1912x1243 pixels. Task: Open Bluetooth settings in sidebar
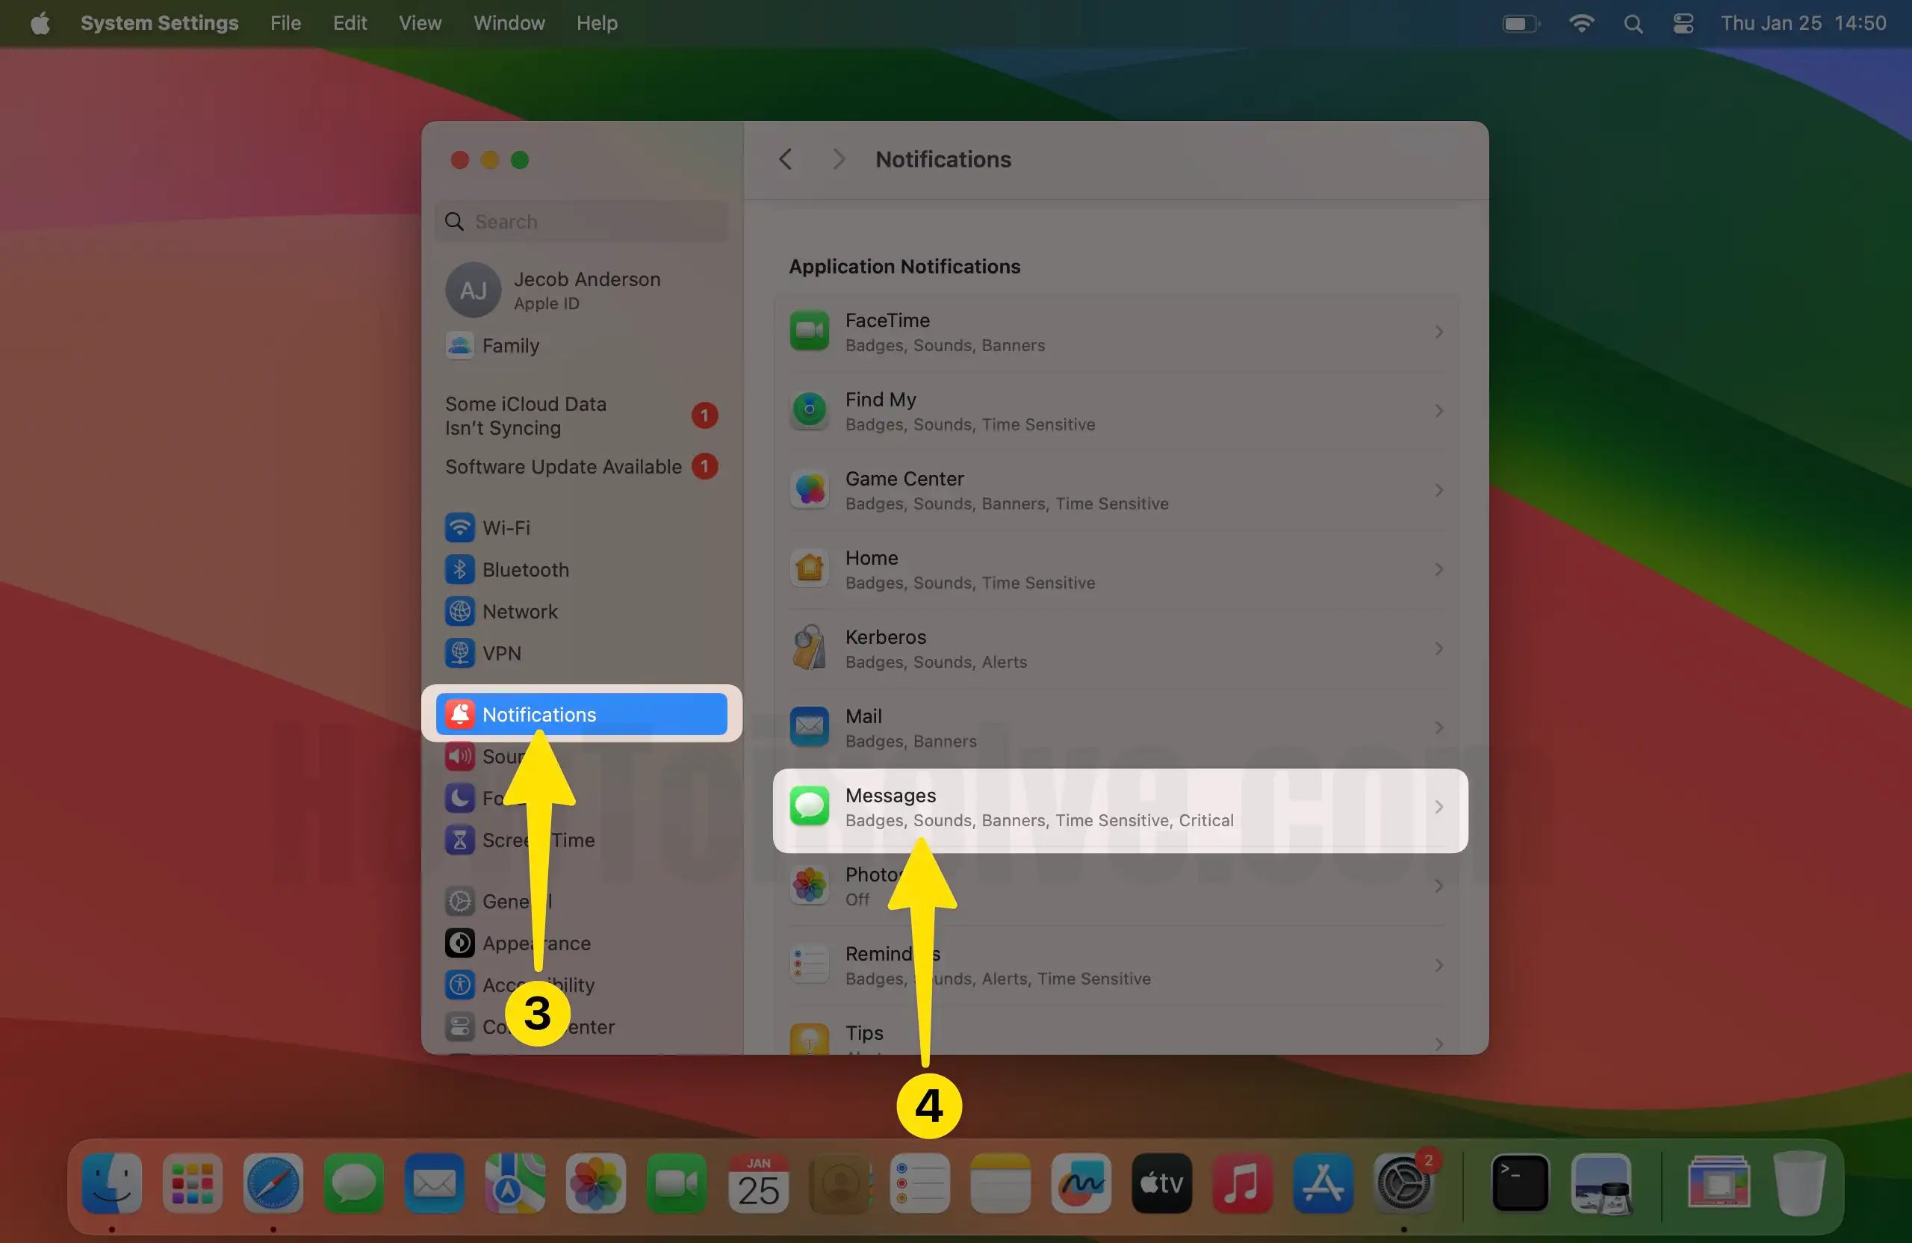(581, 570)
